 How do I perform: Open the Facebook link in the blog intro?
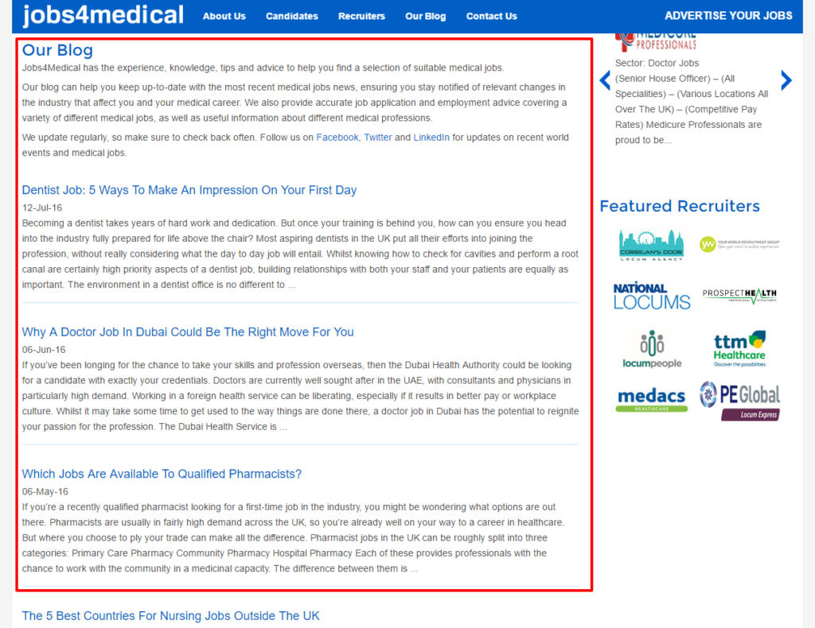[337, 137]
